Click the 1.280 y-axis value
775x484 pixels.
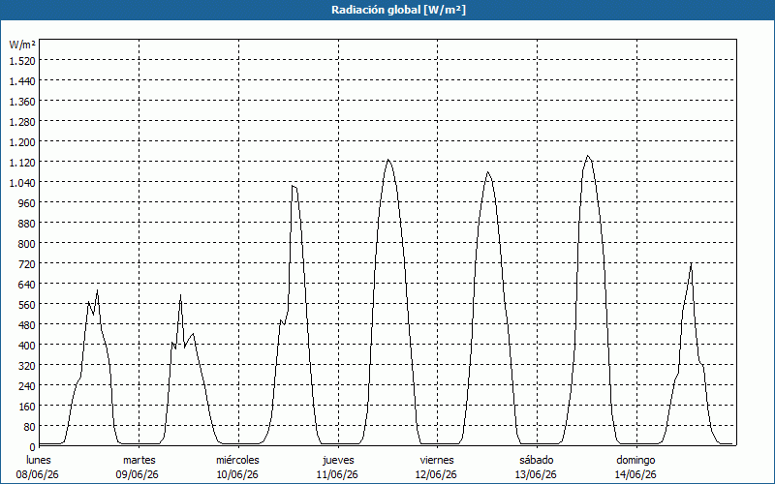[22, 122]
